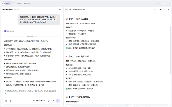Maximize the MTC window

pyautogui.click(x=164, y=3)
